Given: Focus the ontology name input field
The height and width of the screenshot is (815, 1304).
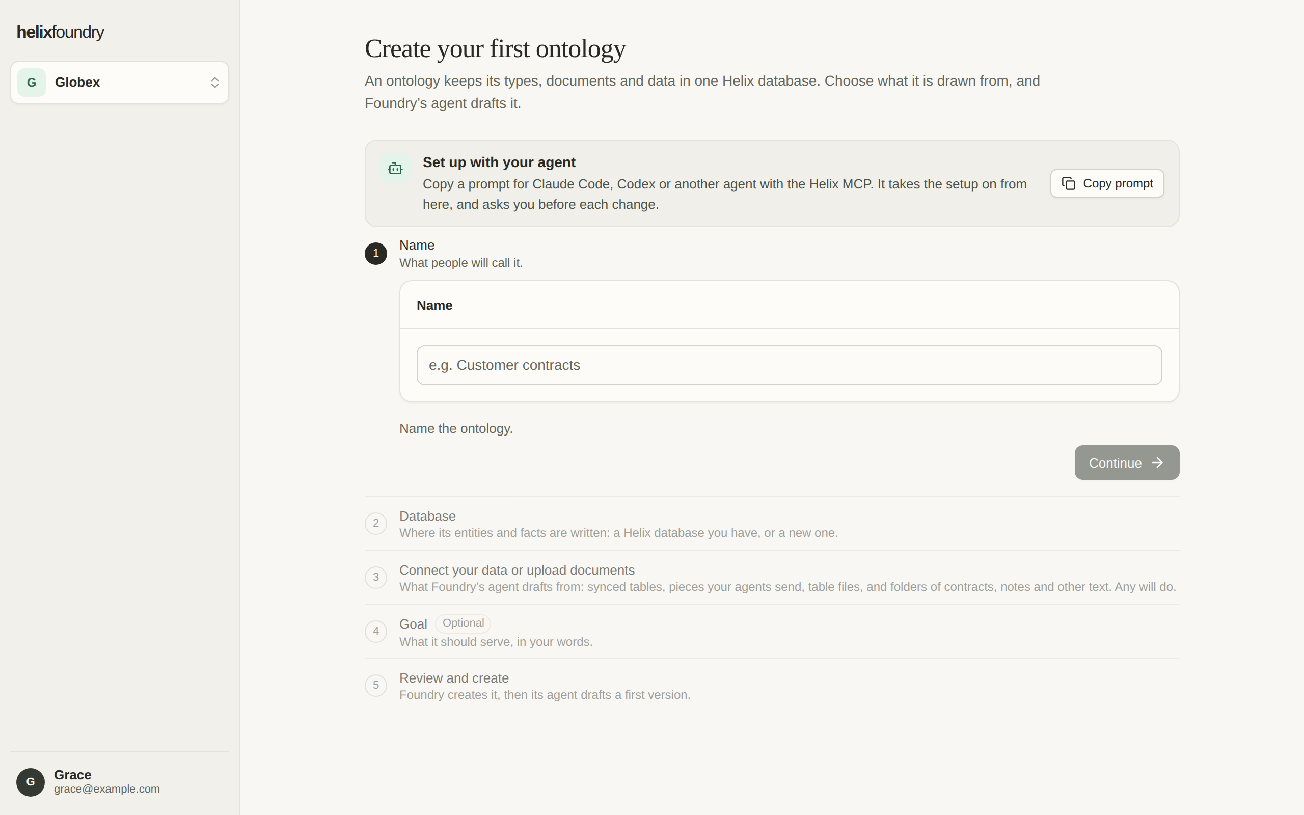Looking at the screenshot, I should [x=789, y=365].
